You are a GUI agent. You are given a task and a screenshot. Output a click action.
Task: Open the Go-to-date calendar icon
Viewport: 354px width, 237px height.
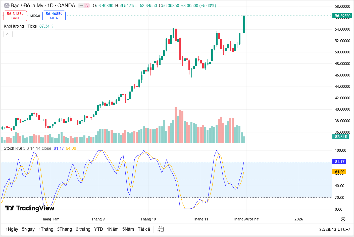click(x=160, y=229)
